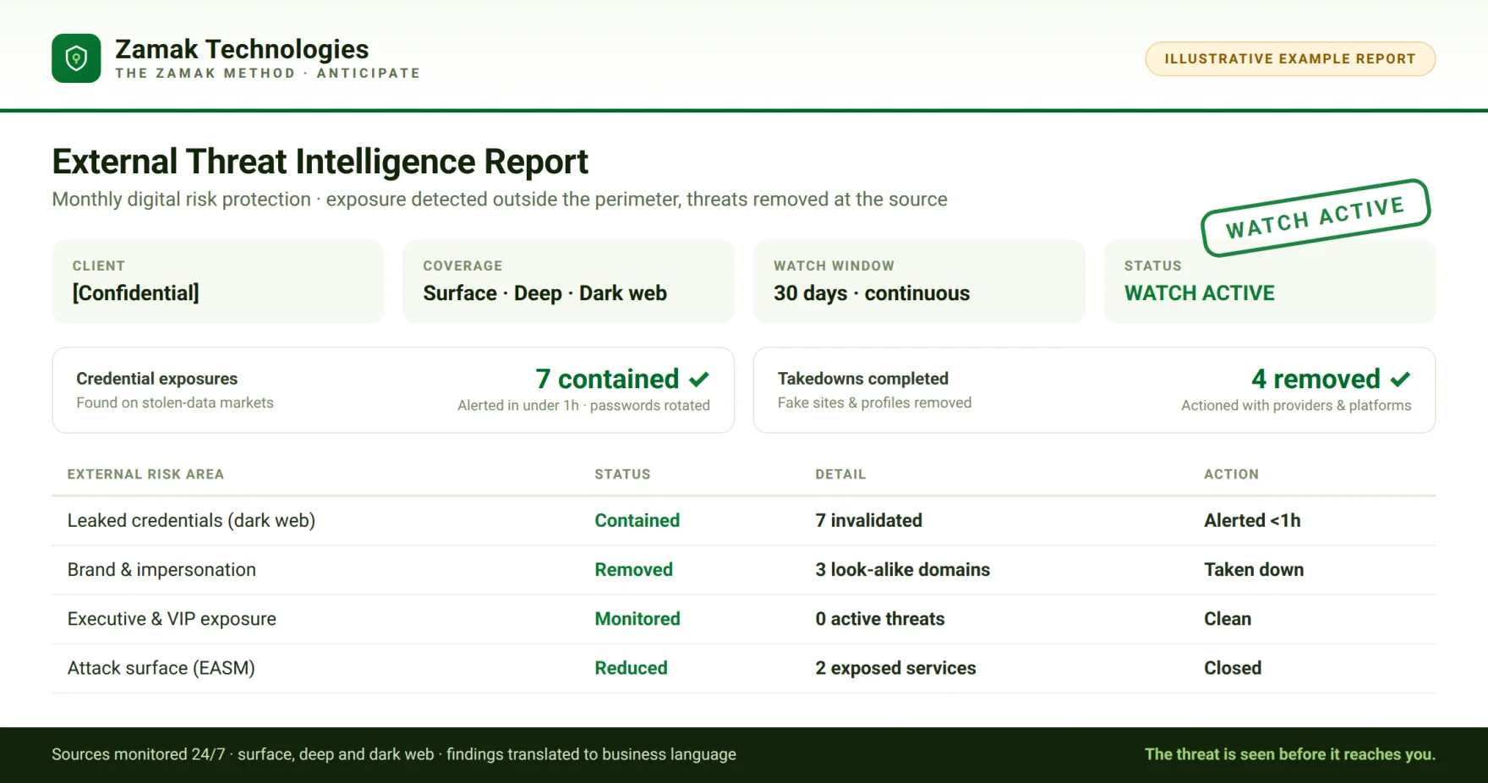Select the Brand & impersonation row label
This screenshot has height=783, width=1488.
point(161,570)
